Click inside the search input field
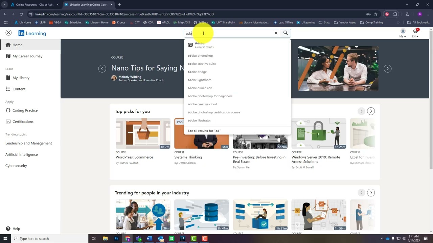 pyautogui.click(x=232, y=33)
